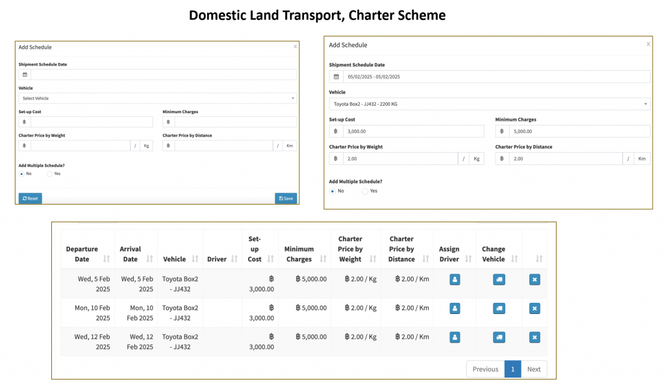The height and width of the screenshot is (390, 665).
Task: Click date field showing 05/02/2025 - 05/02/2025
Action: (x=497, y=77)
